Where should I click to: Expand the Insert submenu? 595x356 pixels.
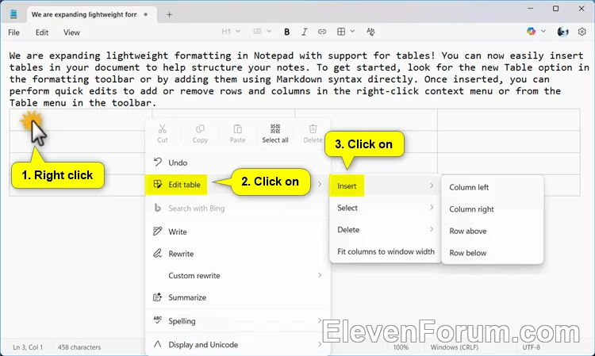pyautogui.click(x=385, y=186)
